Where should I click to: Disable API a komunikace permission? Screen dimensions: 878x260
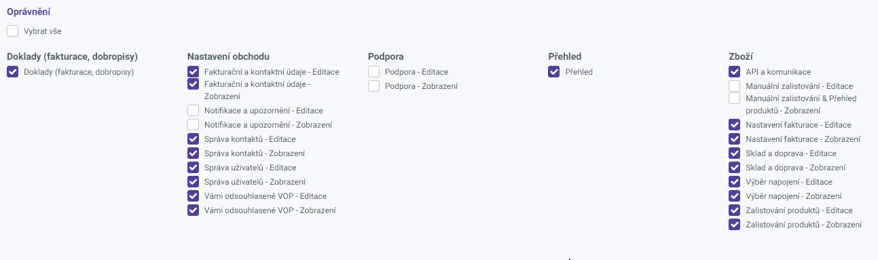pyautogui.click(x=735, y=72)
